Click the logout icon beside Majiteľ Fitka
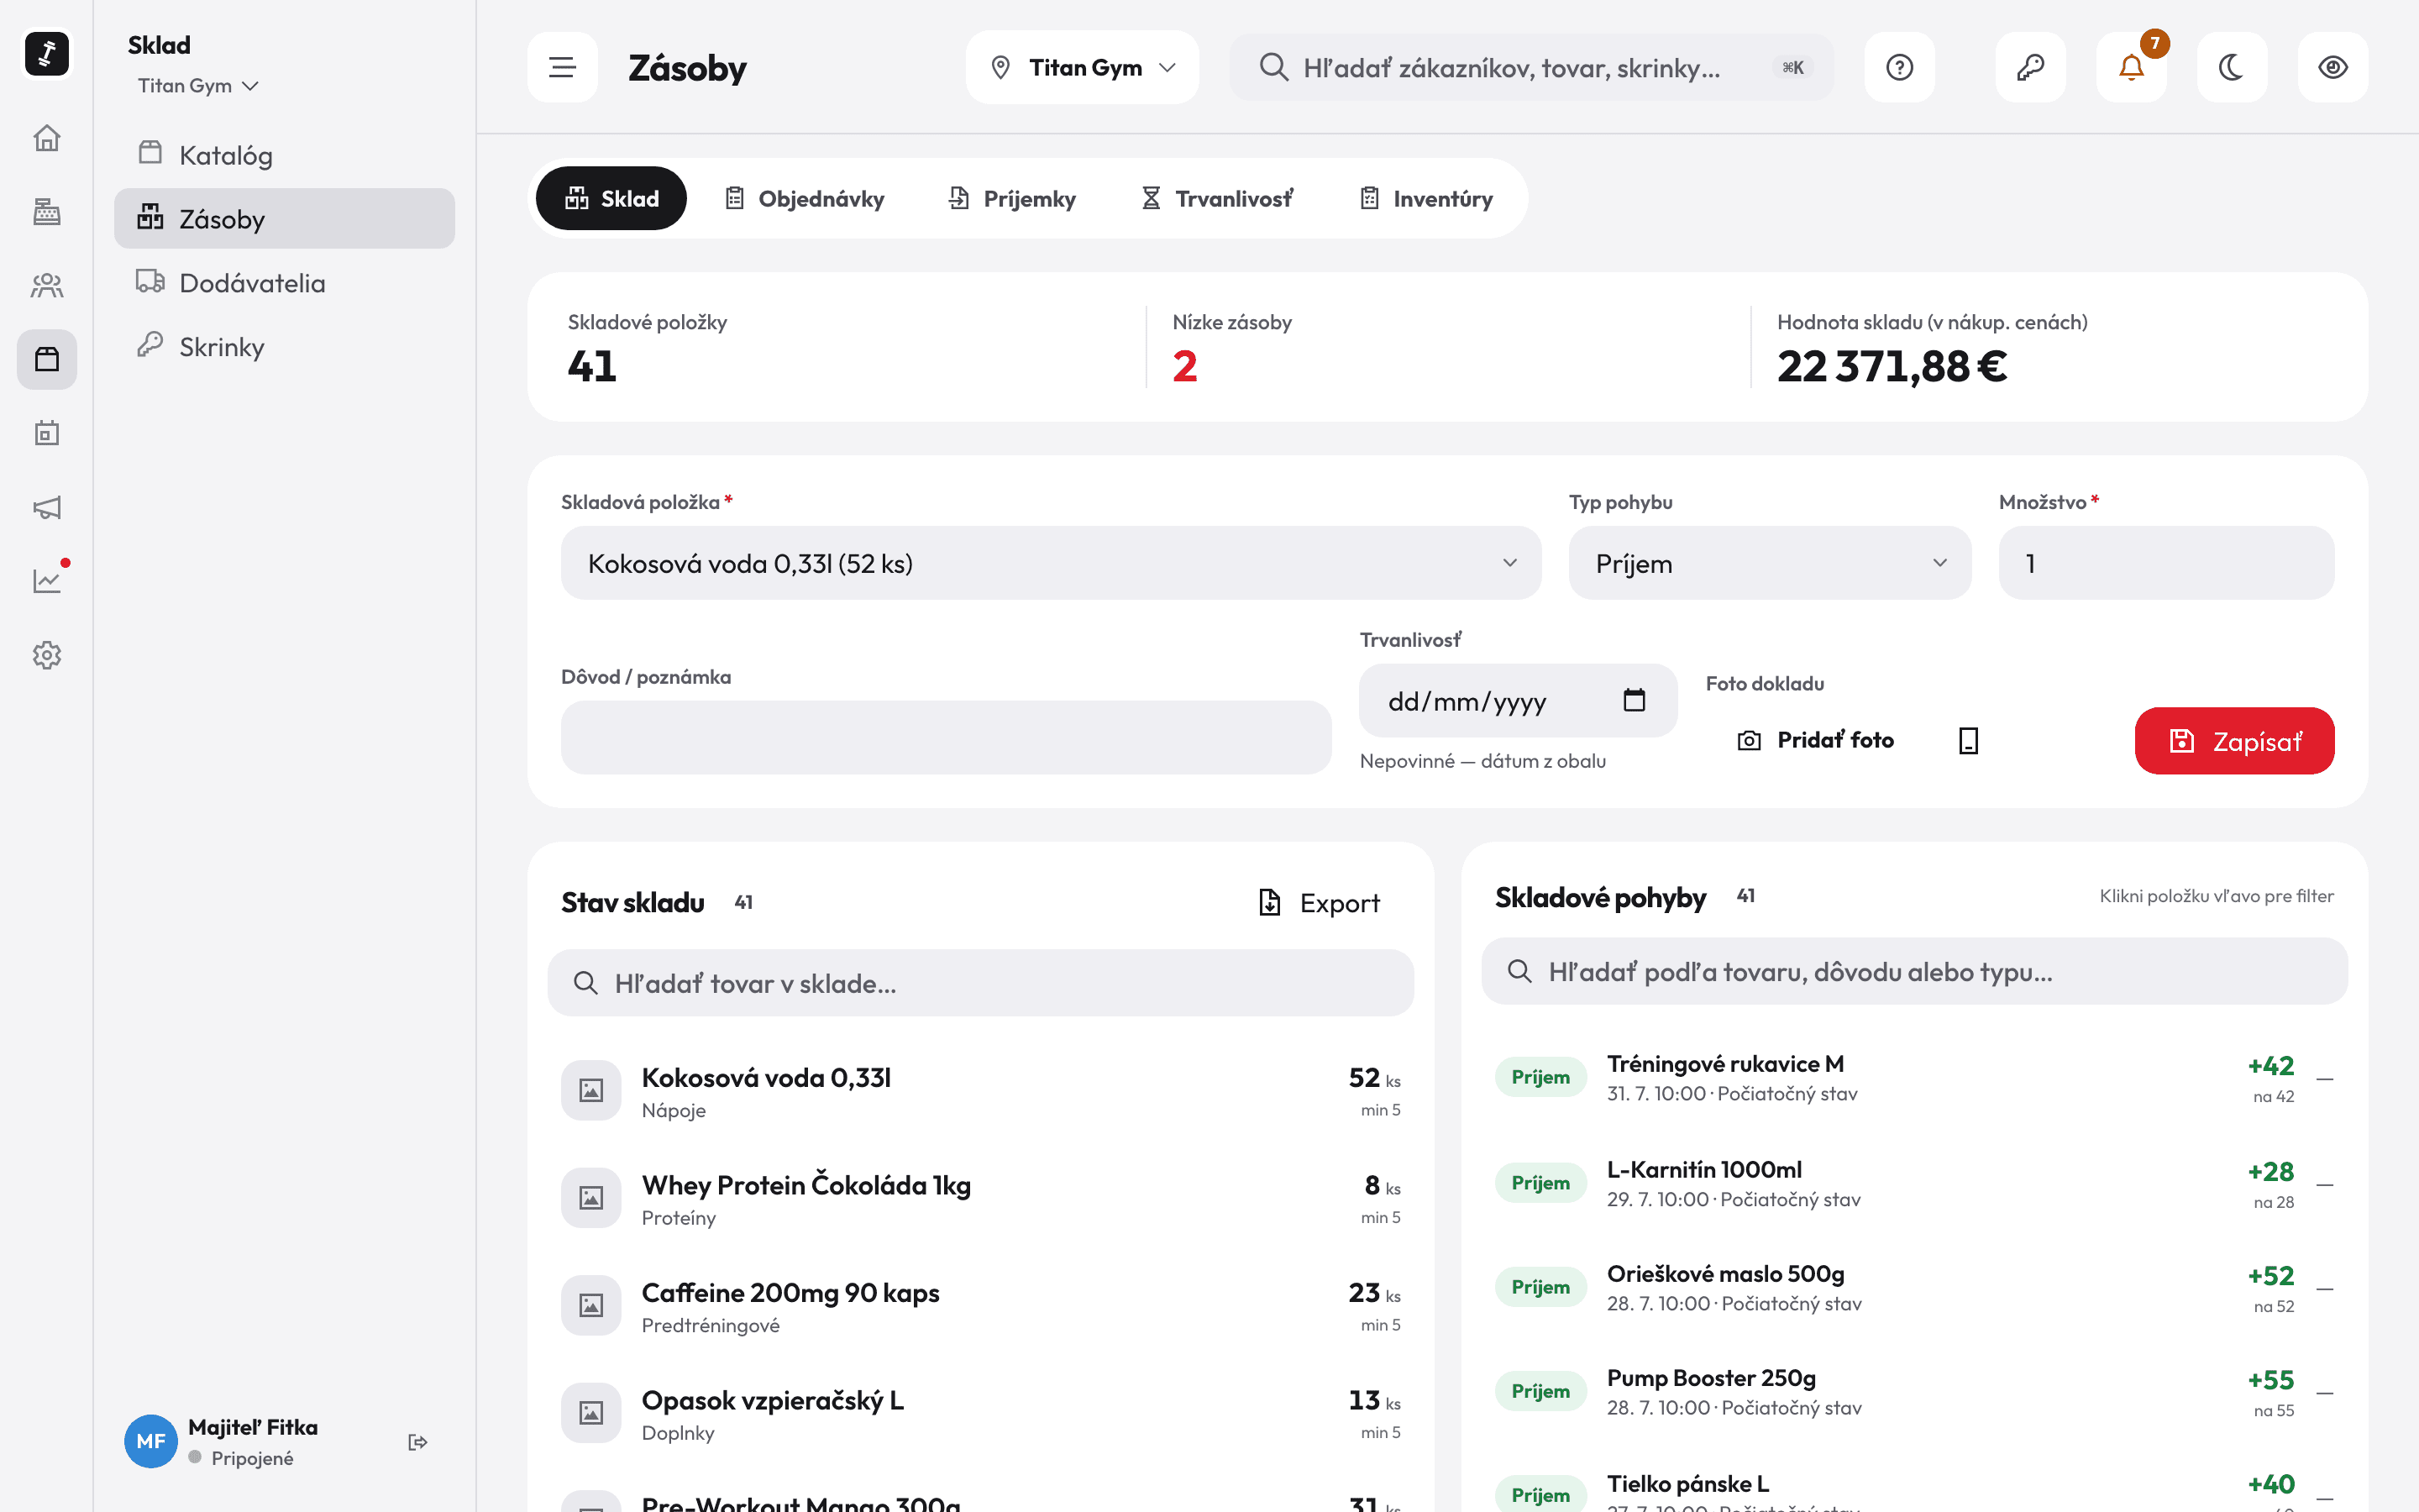 point(417,1442)
